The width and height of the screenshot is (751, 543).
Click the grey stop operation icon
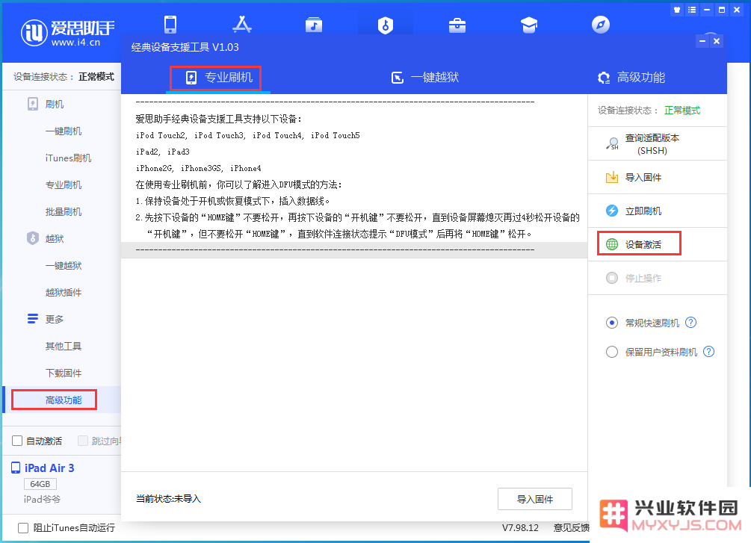(612, 278)
